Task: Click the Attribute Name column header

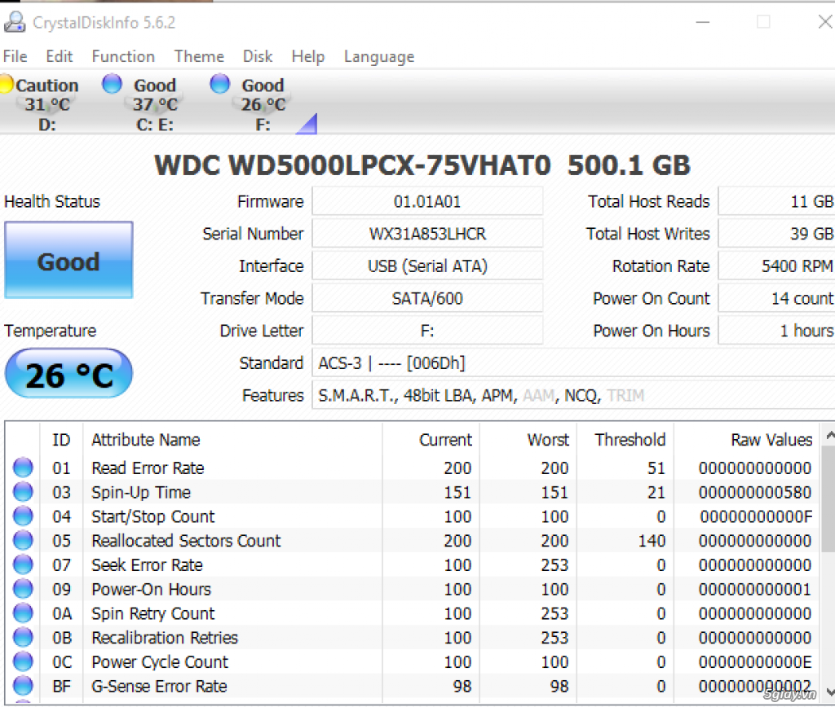Action: tap(232, 439)
